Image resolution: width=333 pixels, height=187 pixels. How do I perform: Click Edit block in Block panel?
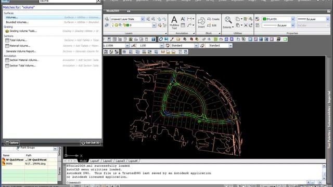[x=212, y=25]
